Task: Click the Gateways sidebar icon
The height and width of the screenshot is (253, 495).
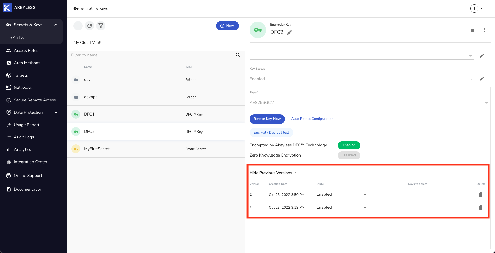Action: pos(9,87)
